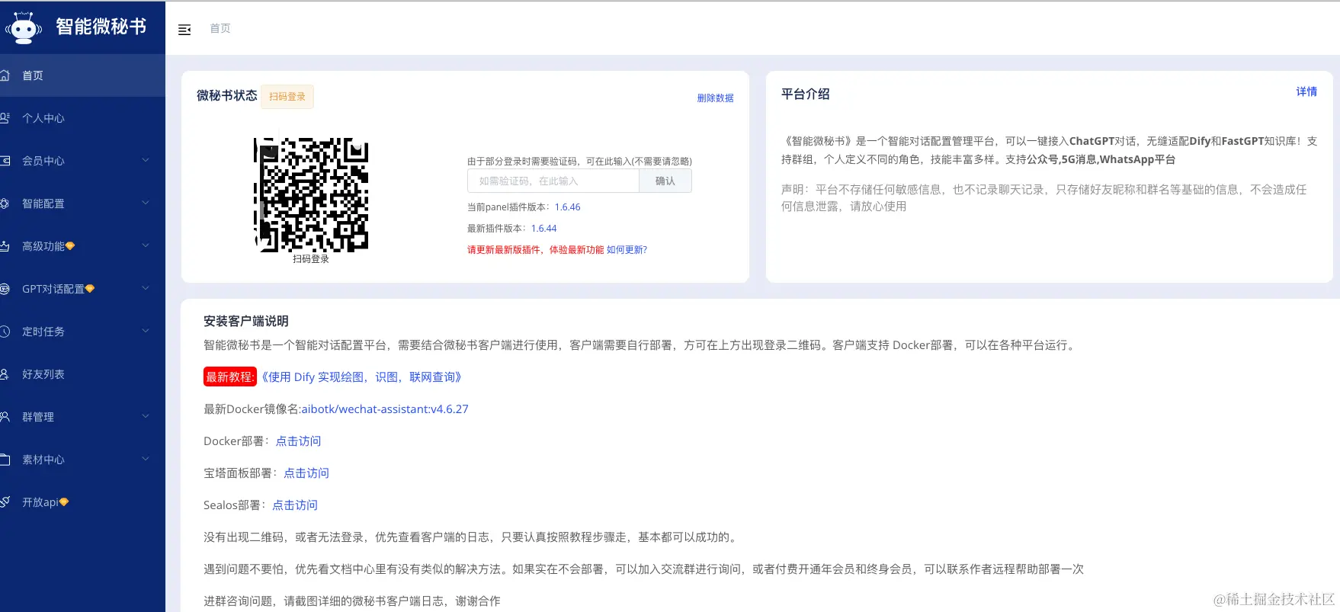Open 个人中心 menu item

click(82, 118)
